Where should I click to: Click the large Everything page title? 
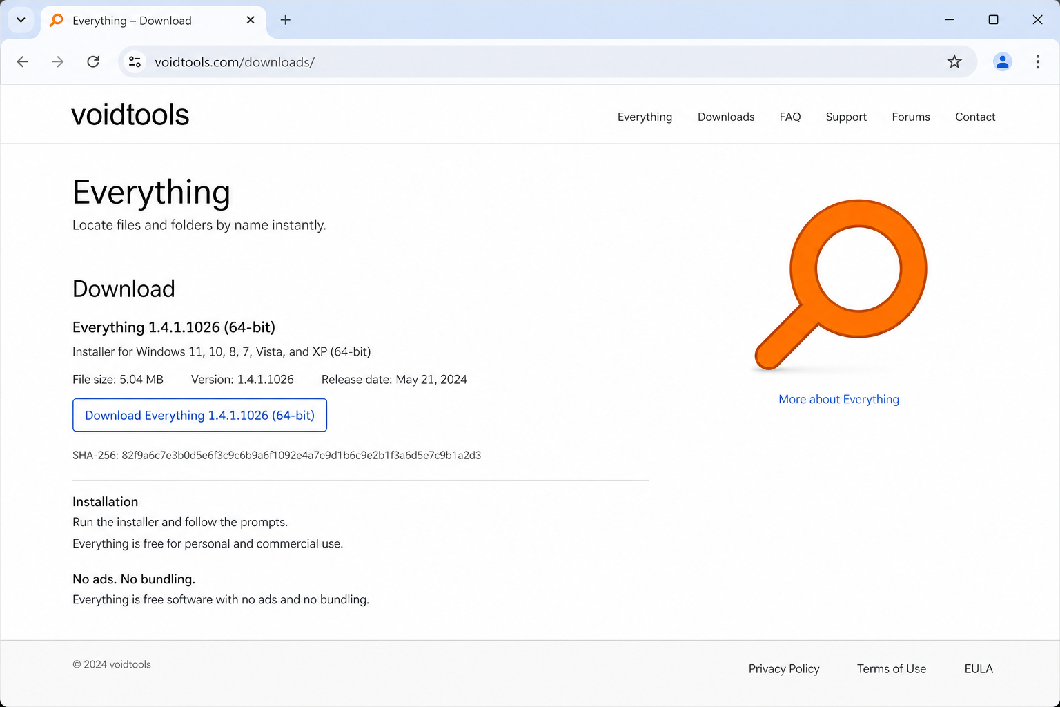click(x=151, y=192)
